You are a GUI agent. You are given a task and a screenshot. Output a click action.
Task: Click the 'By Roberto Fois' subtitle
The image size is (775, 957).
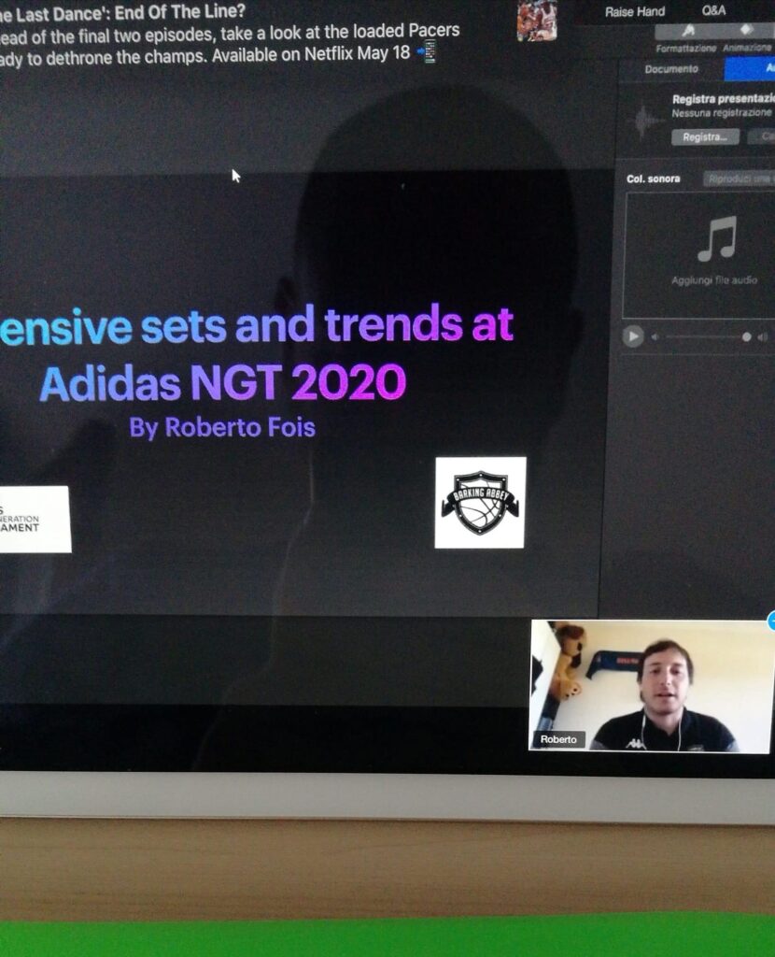[x=222, y=427]
